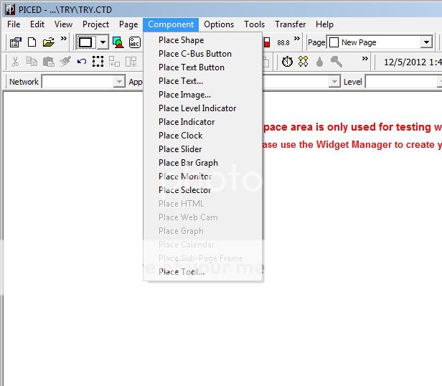Click the four yellow diamonds icon

click(303, 62)
